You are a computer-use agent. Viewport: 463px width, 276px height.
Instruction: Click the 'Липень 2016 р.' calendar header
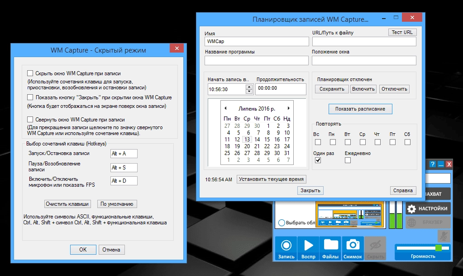point(257,109)
